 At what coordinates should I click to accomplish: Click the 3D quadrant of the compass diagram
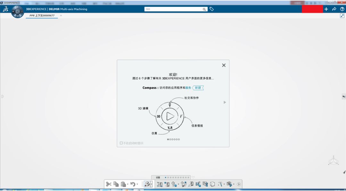click(159, 116)
